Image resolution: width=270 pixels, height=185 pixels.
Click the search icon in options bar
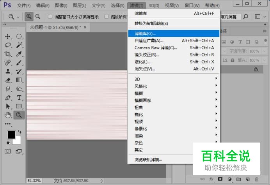(246, 16)
